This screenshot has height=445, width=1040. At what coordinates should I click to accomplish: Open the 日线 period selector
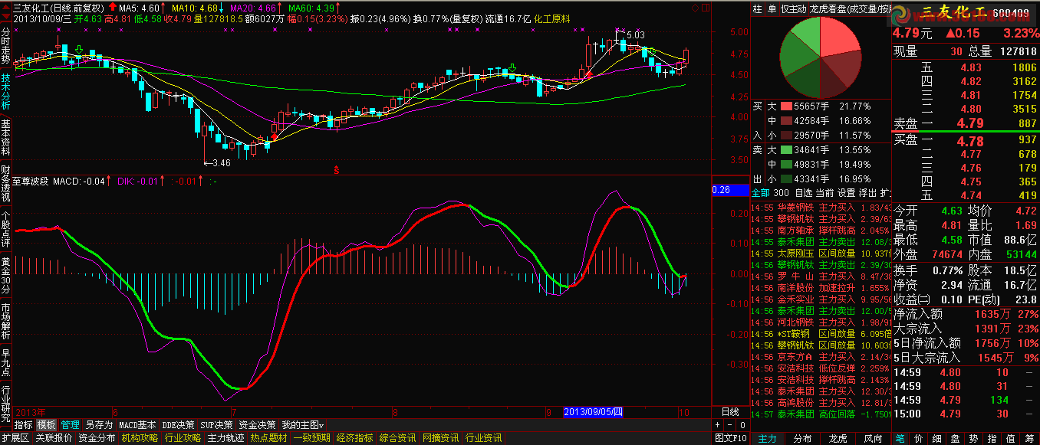click(x=730, y=412)
